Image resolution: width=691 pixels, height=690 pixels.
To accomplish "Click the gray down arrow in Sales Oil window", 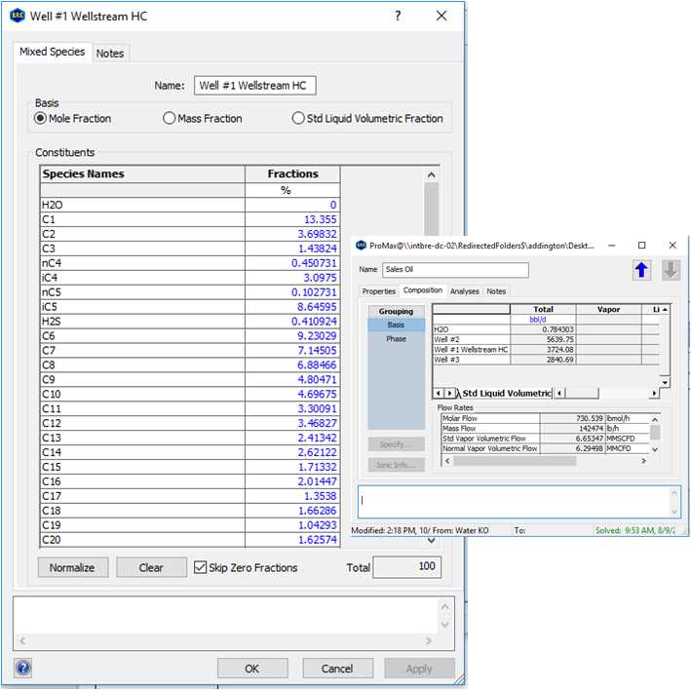I will pyautogui.click(x=671, y=270).
